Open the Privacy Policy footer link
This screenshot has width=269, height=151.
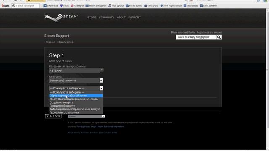point(83,127)
